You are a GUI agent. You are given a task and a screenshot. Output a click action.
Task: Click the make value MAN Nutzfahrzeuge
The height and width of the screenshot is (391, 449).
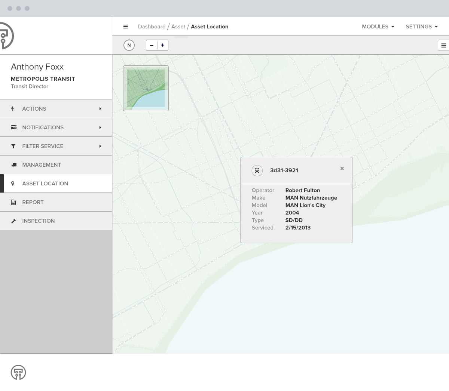(311, 198)
